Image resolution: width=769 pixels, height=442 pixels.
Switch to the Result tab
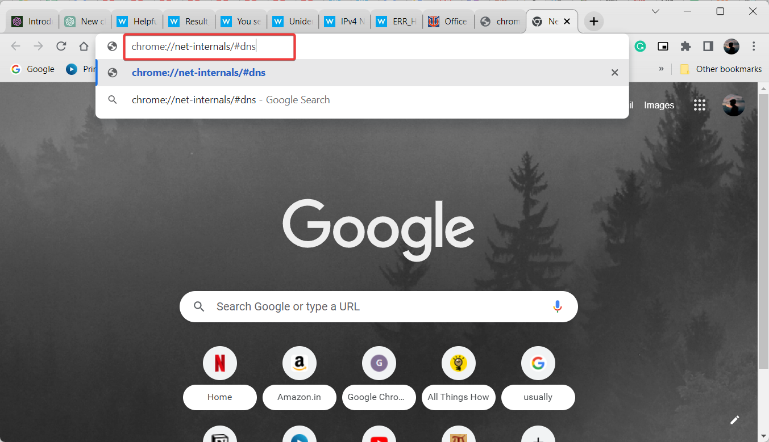189,22
